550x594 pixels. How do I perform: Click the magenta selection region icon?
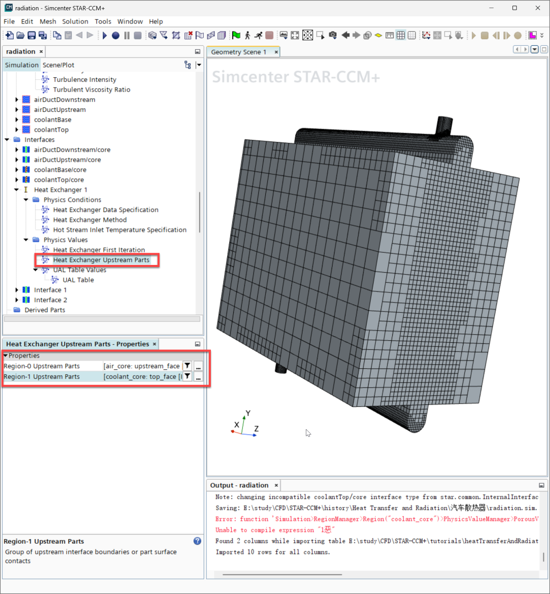point(533,35)
